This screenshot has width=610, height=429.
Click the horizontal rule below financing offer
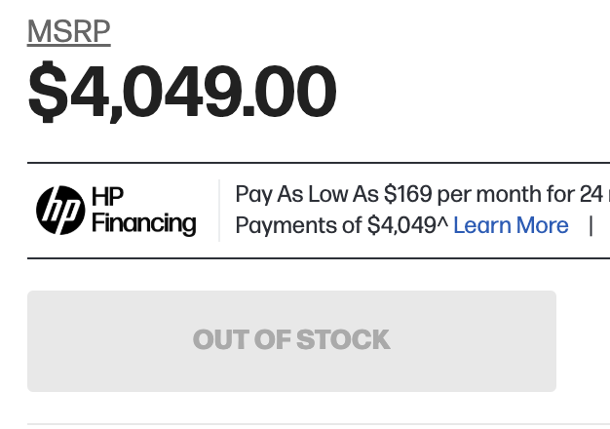[318, 258]
